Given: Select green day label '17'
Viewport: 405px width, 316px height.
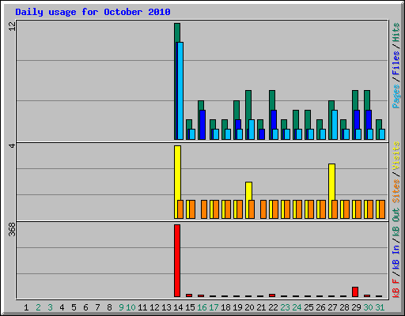Looking at the screenshot, I should click(214, 307).
